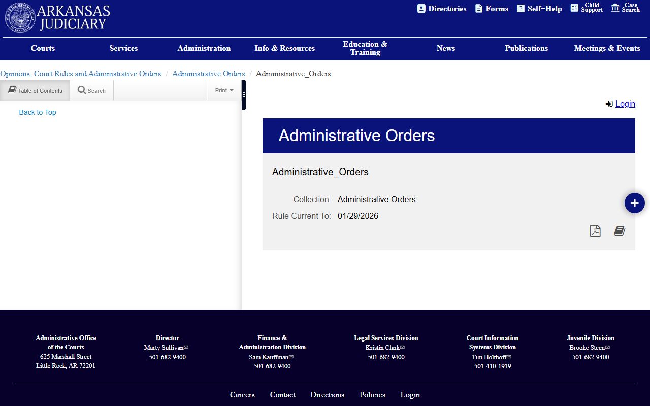Click the Arkansas Judiciary seal logo
The image size is (650, 406).
[x=20, y=17]
